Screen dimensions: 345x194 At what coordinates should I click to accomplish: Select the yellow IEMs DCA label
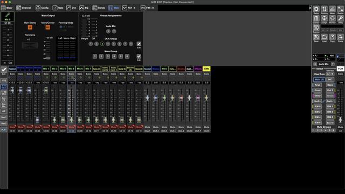point(206,69)
